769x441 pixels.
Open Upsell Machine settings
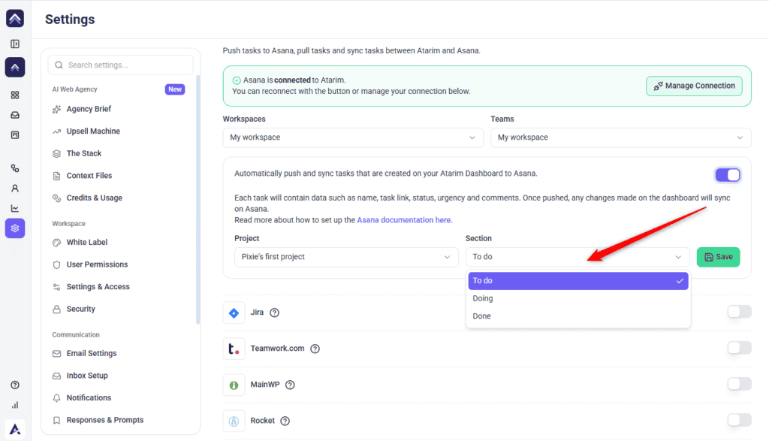click(93, 131)
